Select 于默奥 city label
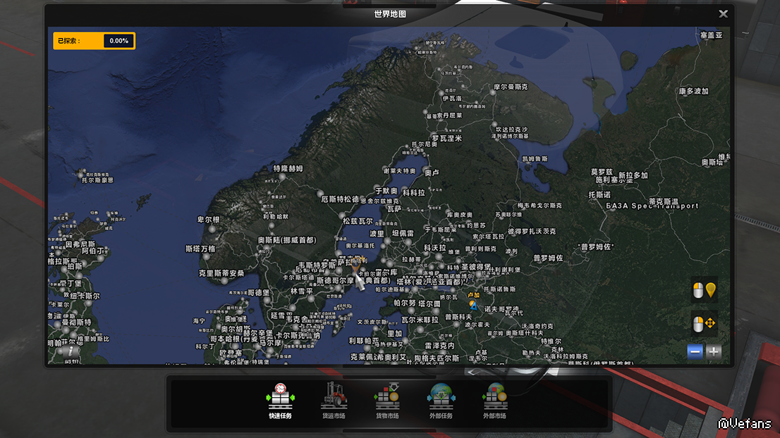Screen dimensions: 780x438 tap(386, 191)
